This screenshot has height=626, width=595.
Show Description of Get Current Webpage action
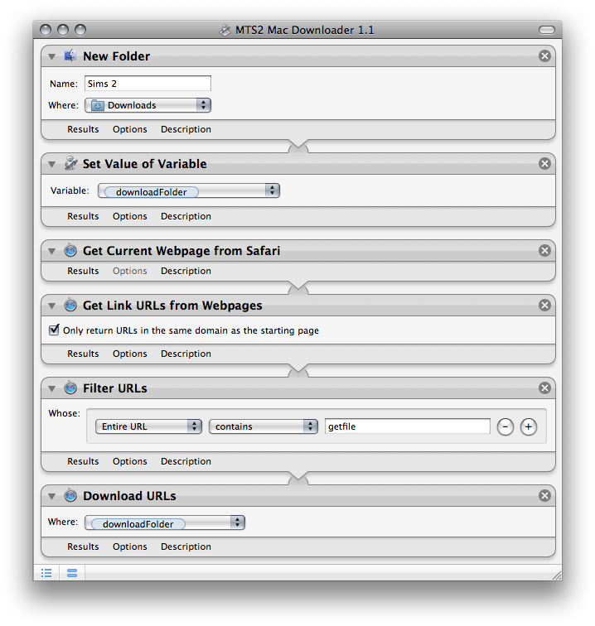pos(186,271)
